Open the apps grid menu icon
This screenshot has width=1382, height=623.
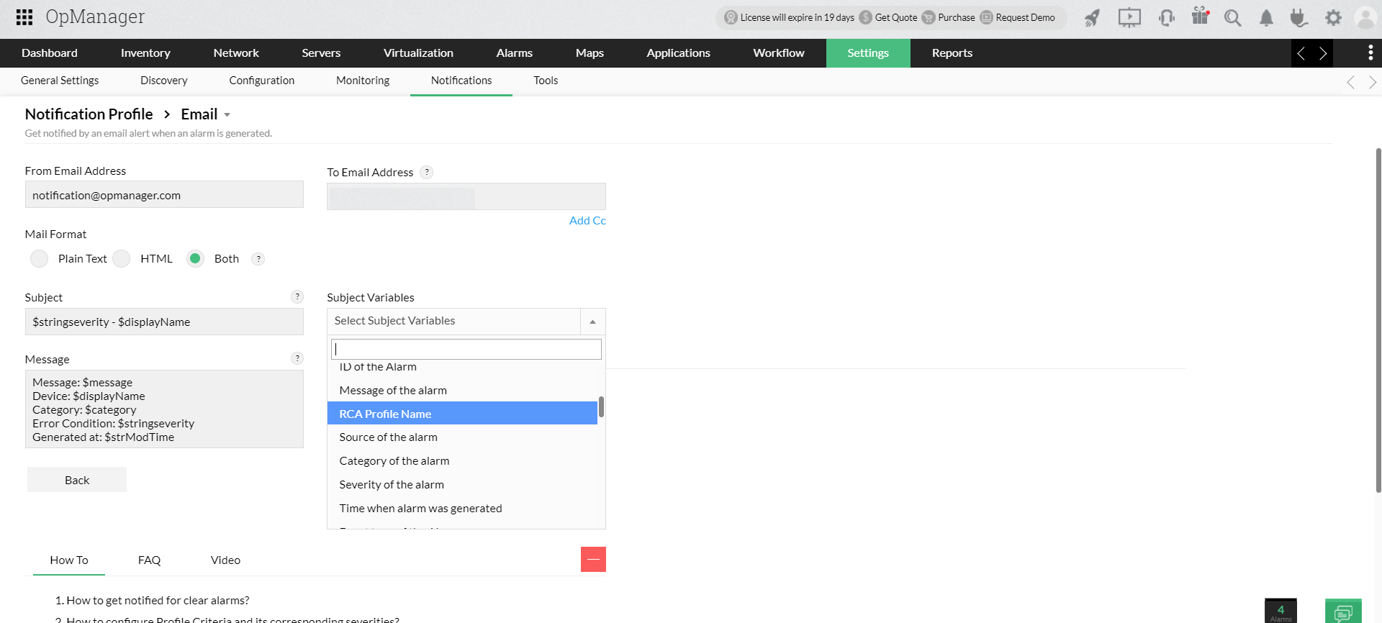tap(24, 17)
